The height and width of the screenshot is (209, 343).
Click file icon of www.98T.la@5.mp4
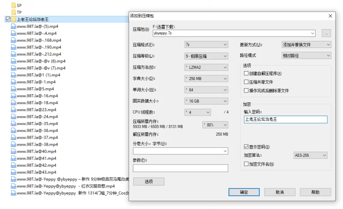pyautogui.click(x=14, y=89)
